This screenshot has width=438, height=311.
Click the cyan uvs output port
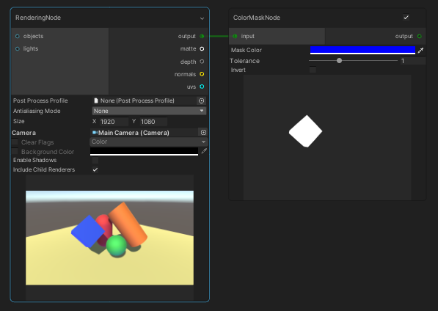click(202, 87)
